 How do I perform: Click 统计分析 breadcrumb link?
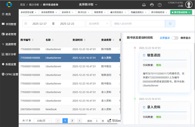click(34, 5)
